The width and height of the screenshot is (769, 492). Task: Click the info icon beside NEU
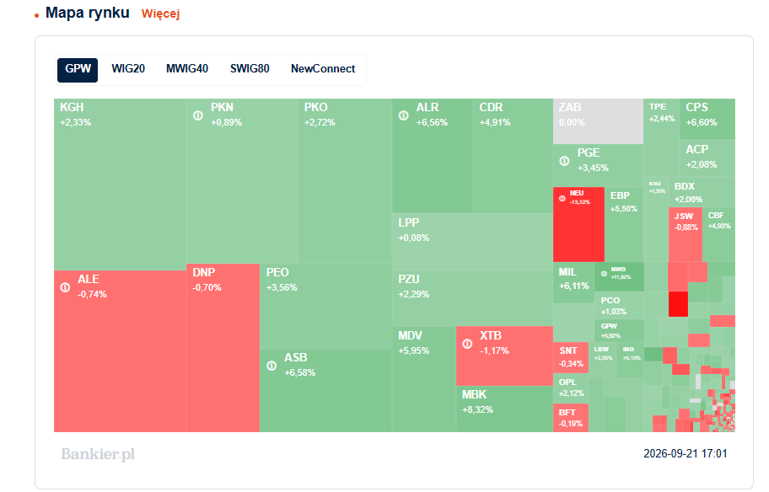pyautogui.click(x=562, y=199)
